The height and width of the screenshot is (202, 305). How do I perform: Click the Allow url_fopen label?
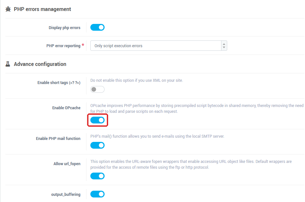click(67, 164)
